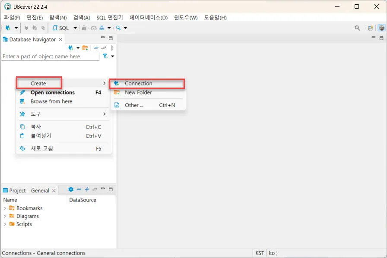The image size is (387, 258).
Task: Click the New Folder icon in Database Navigator toolbar
Action: pos(85,47)
